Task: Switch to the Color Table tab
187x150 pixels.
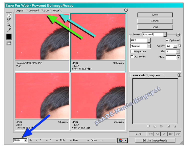Action: [138, 76]
